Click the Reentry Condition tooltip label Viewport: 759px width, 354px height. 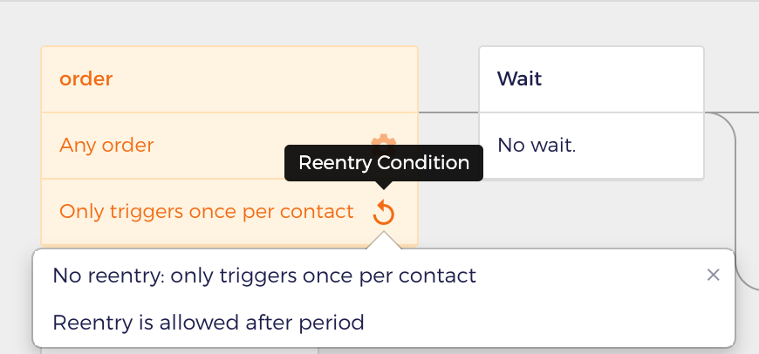[x=384, y=163]
